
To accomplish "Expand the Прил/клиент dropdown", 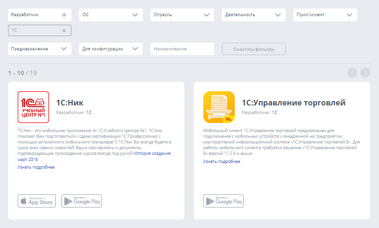I will 325,15.
